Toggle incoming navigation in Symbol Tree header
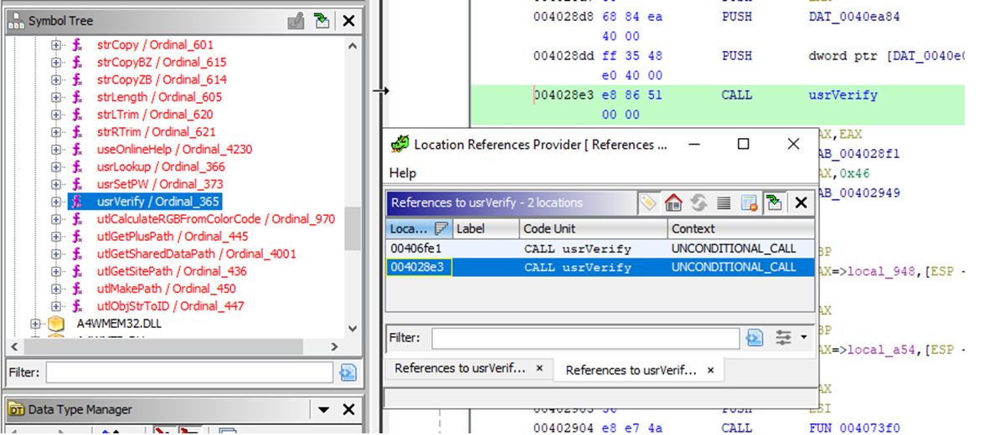Screen dimensions: 989x435 pyautogui.click(x=322, y=21)
